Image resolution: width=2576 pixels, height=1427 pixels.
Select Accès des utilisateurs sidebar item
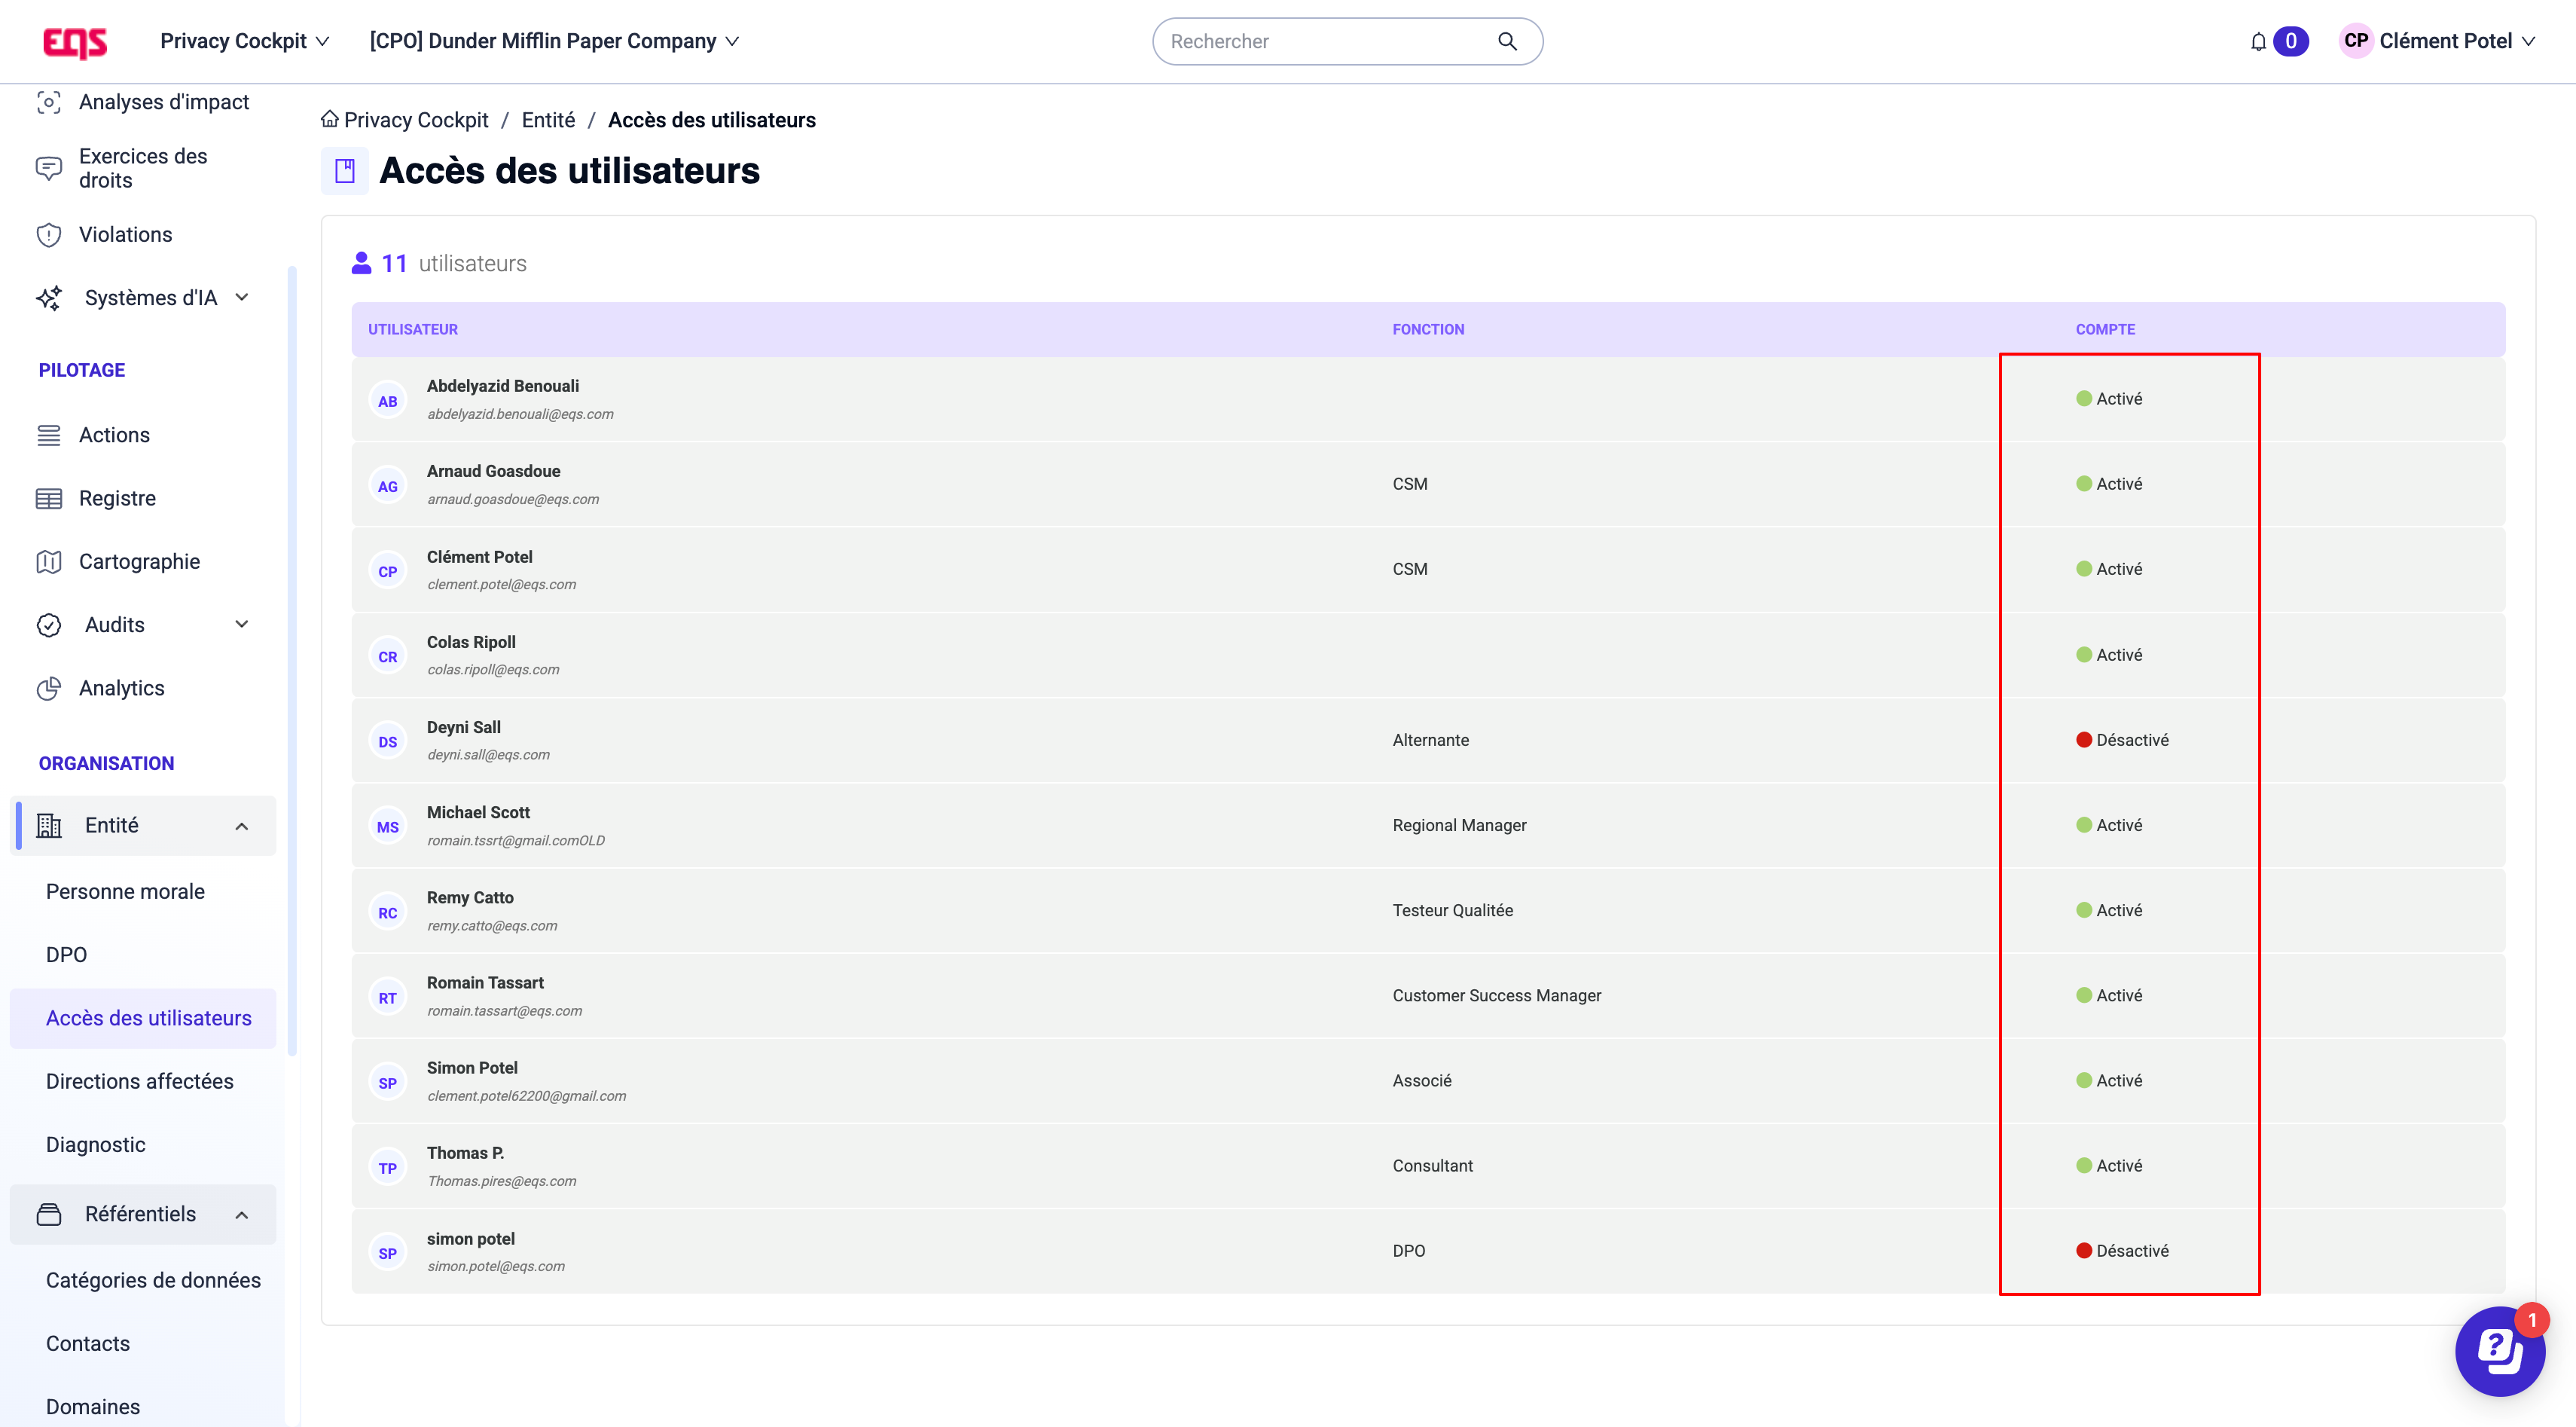click(143, 1018)
